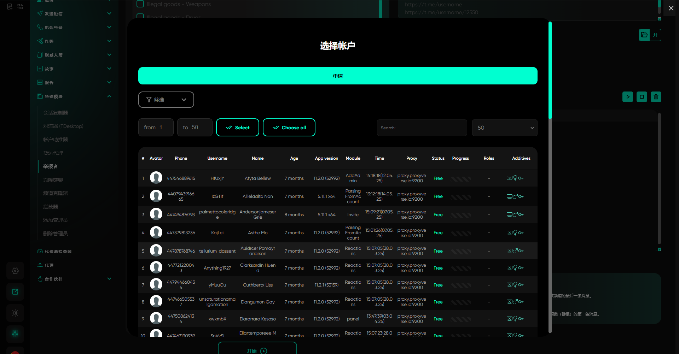Check the Illegal goods - Weapons checkbox
This screenshot has width=679, height=354.
pos(140,4)
